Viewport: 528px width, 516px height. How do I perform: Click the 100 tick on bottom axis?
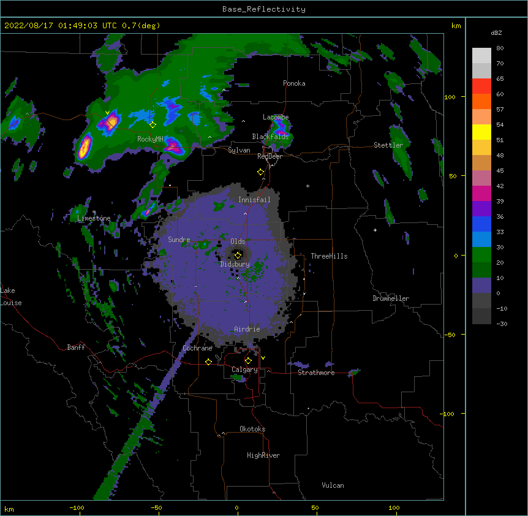coord(394,508)
